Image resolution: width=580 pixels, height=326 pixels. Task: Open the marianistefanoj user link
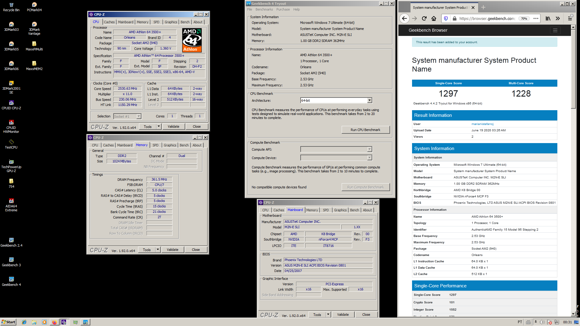(482, 124)
